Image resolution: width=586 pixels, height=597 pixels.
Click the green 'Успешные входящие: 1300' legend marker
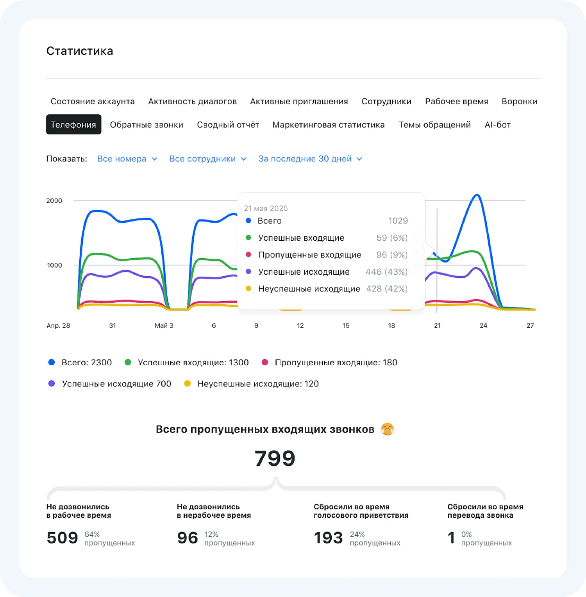point(128,362)
